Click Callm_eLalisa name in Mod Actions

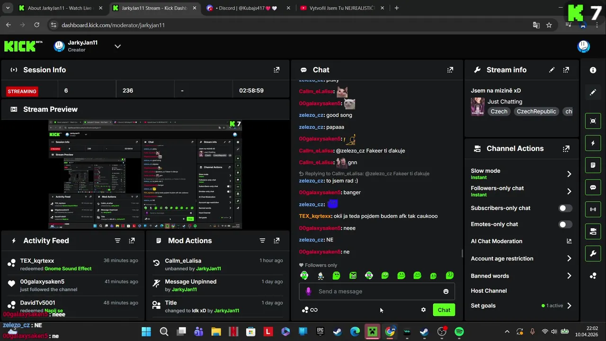183,260
